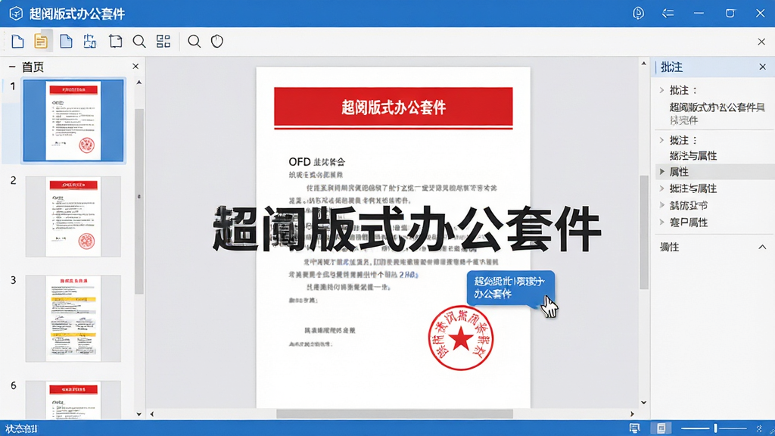Click the status bar page-layout icon left of the highlighted one

[x=635, y=428]
